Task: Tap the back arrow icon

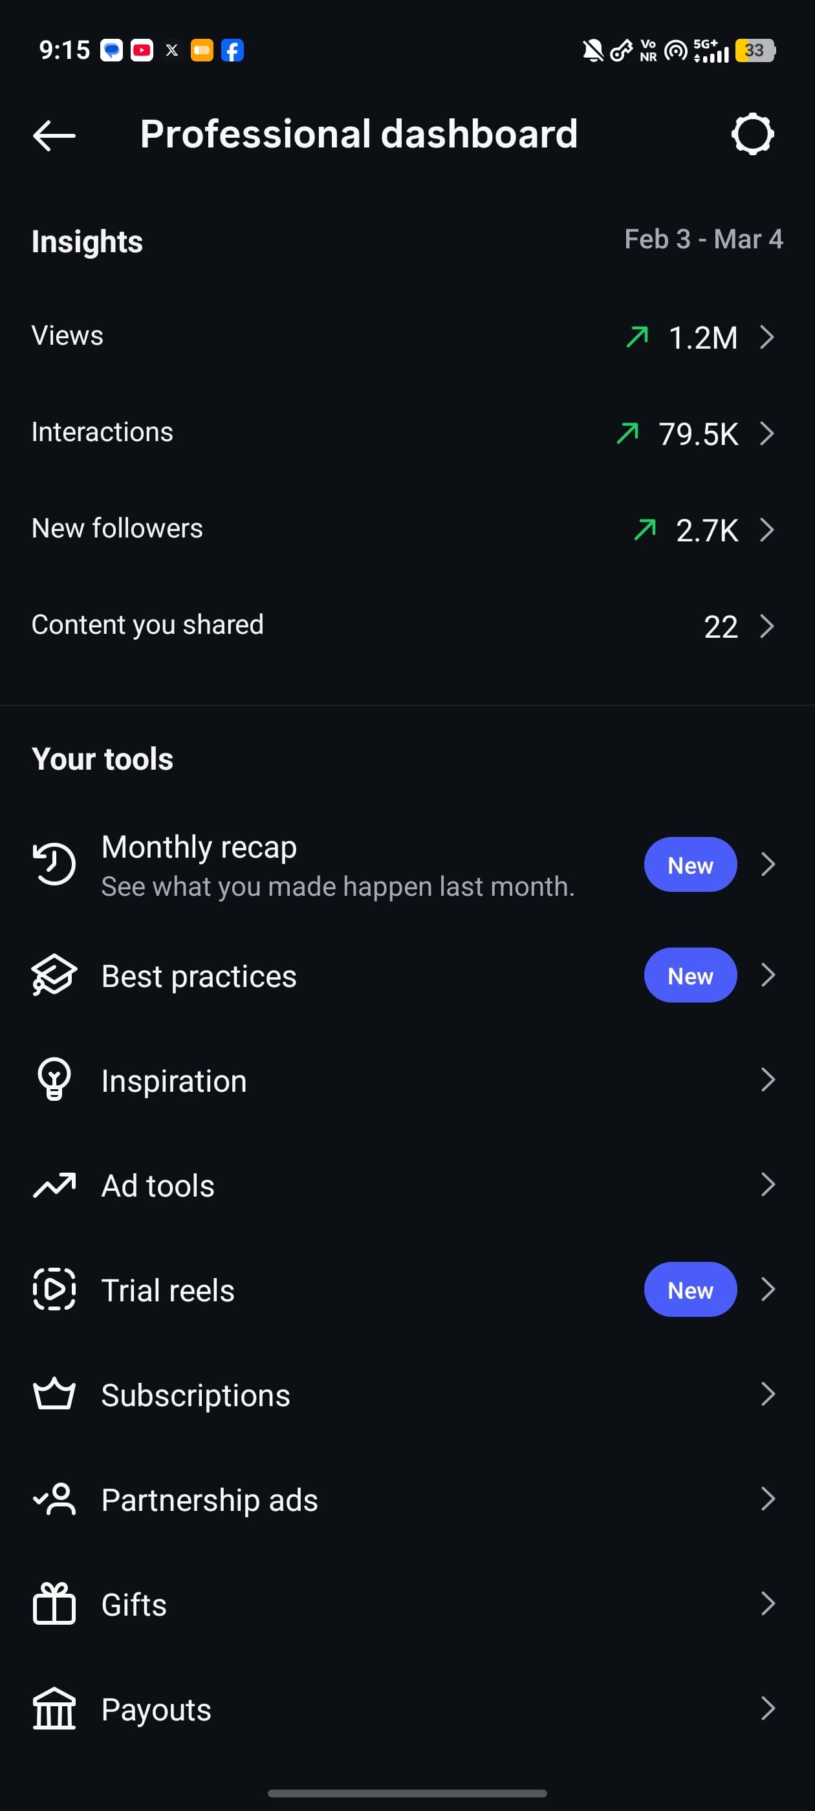Action: click(x=54, y=135)
